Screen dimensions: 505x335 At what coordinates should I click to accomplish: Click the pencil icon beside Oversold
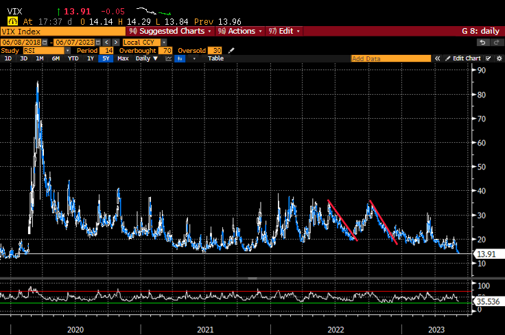231,51
